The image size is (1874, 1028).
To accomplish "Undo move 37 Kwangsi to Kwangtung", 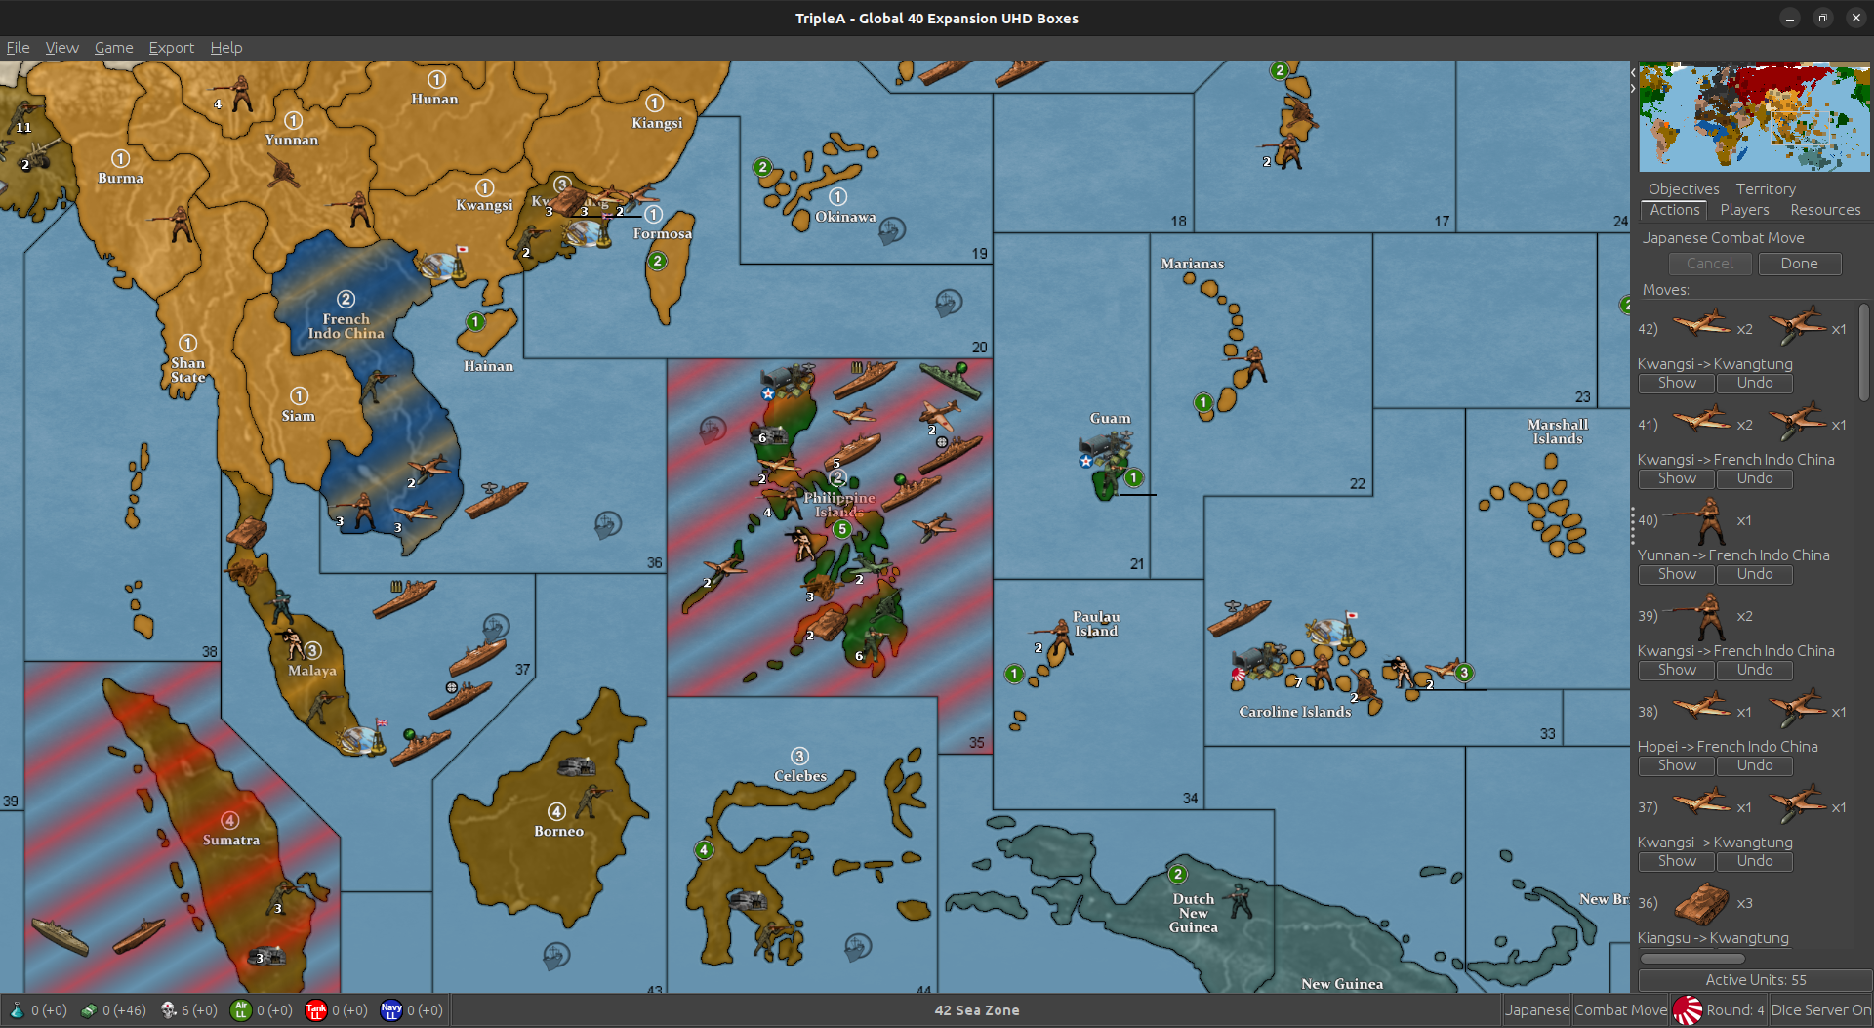I will [x=1754, y=861].
